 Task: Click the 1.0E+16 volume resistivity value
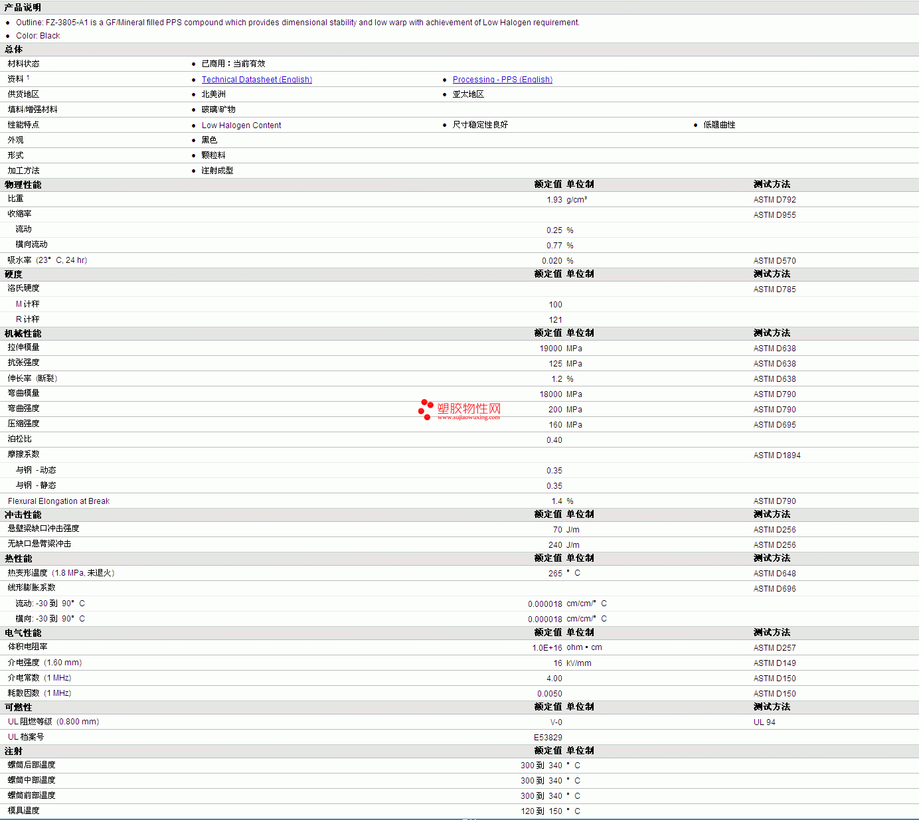[546, 648]
